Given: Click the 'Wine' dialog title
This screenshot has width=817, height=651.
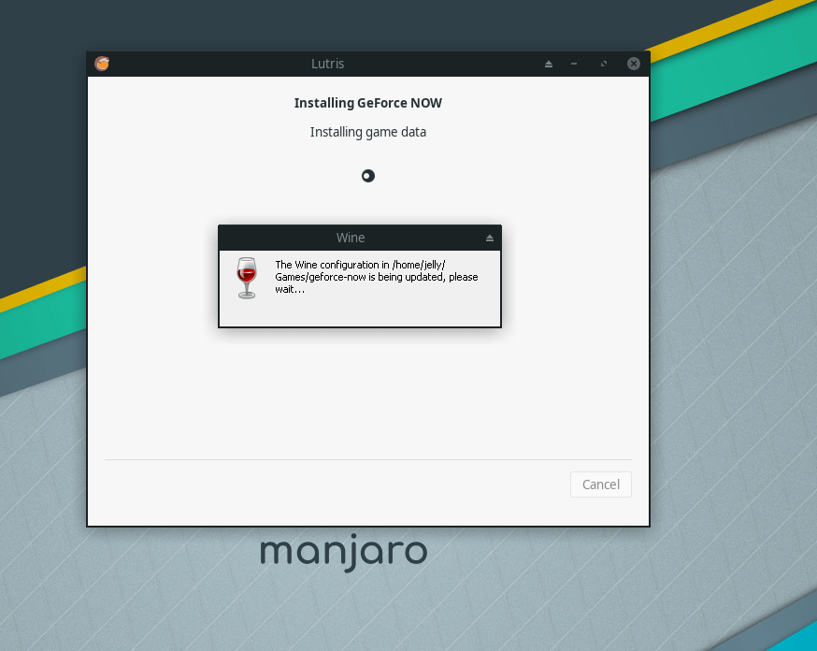Looking at the screenshot, I should [351, 238].
